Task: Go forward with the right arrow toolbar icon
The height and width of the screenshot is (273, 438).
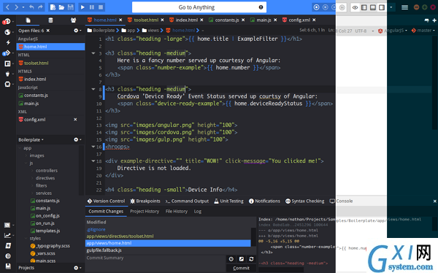Action: (x=16, y=7)
